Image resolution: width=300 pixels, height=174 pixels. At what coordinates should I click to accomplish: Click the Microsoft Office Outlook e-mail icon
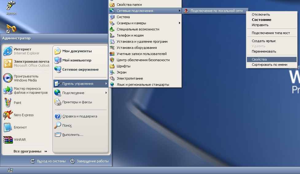(x=8, y=63)
